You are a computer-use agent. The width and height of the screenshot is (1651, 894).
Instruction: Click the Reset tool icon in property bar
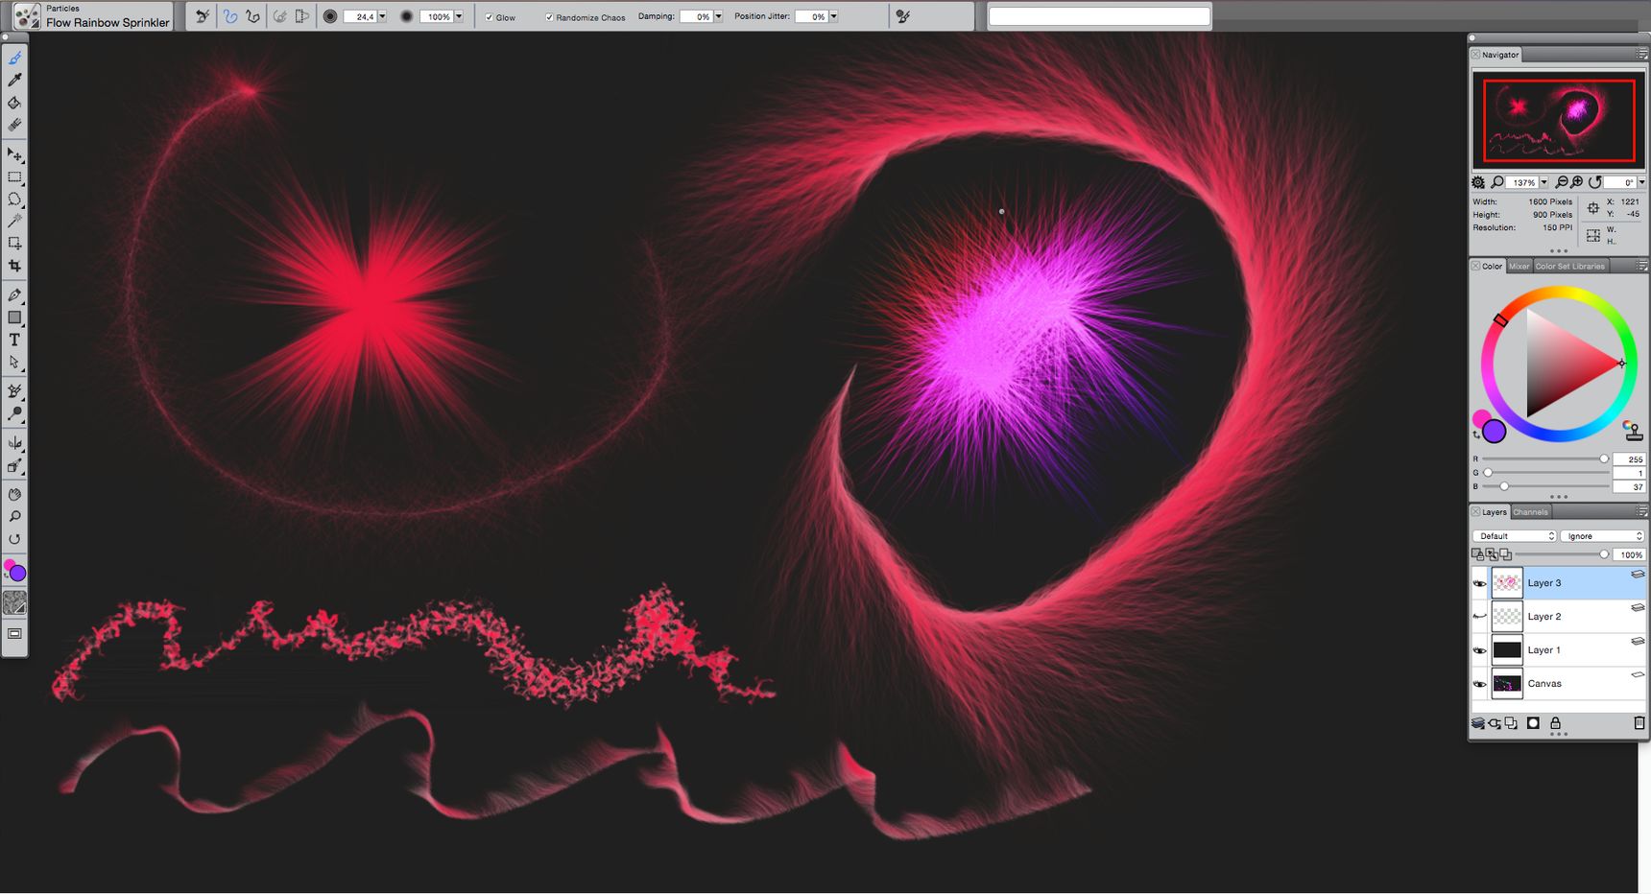(x=203, y=16)
